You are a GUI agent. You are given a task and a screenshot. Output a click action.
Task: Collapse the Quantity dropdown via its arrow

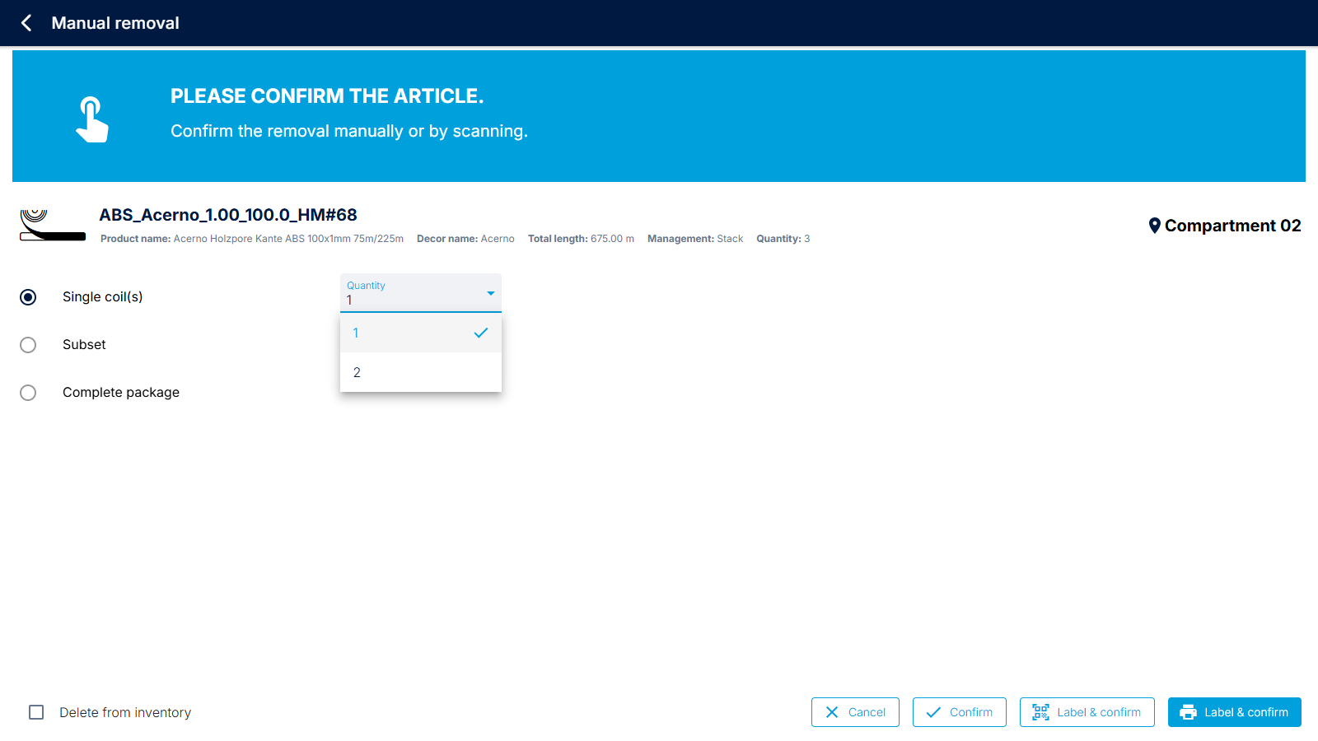pos(490,293)
